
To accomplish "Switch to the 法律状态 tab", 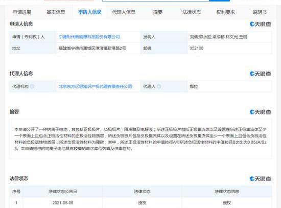I will (x=192, y=12).
